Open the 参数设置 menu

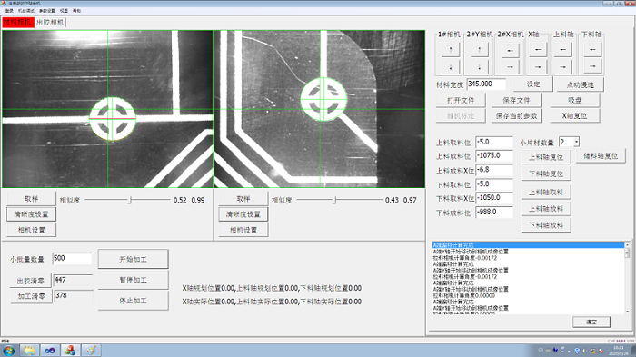click(x=47, y=11)
